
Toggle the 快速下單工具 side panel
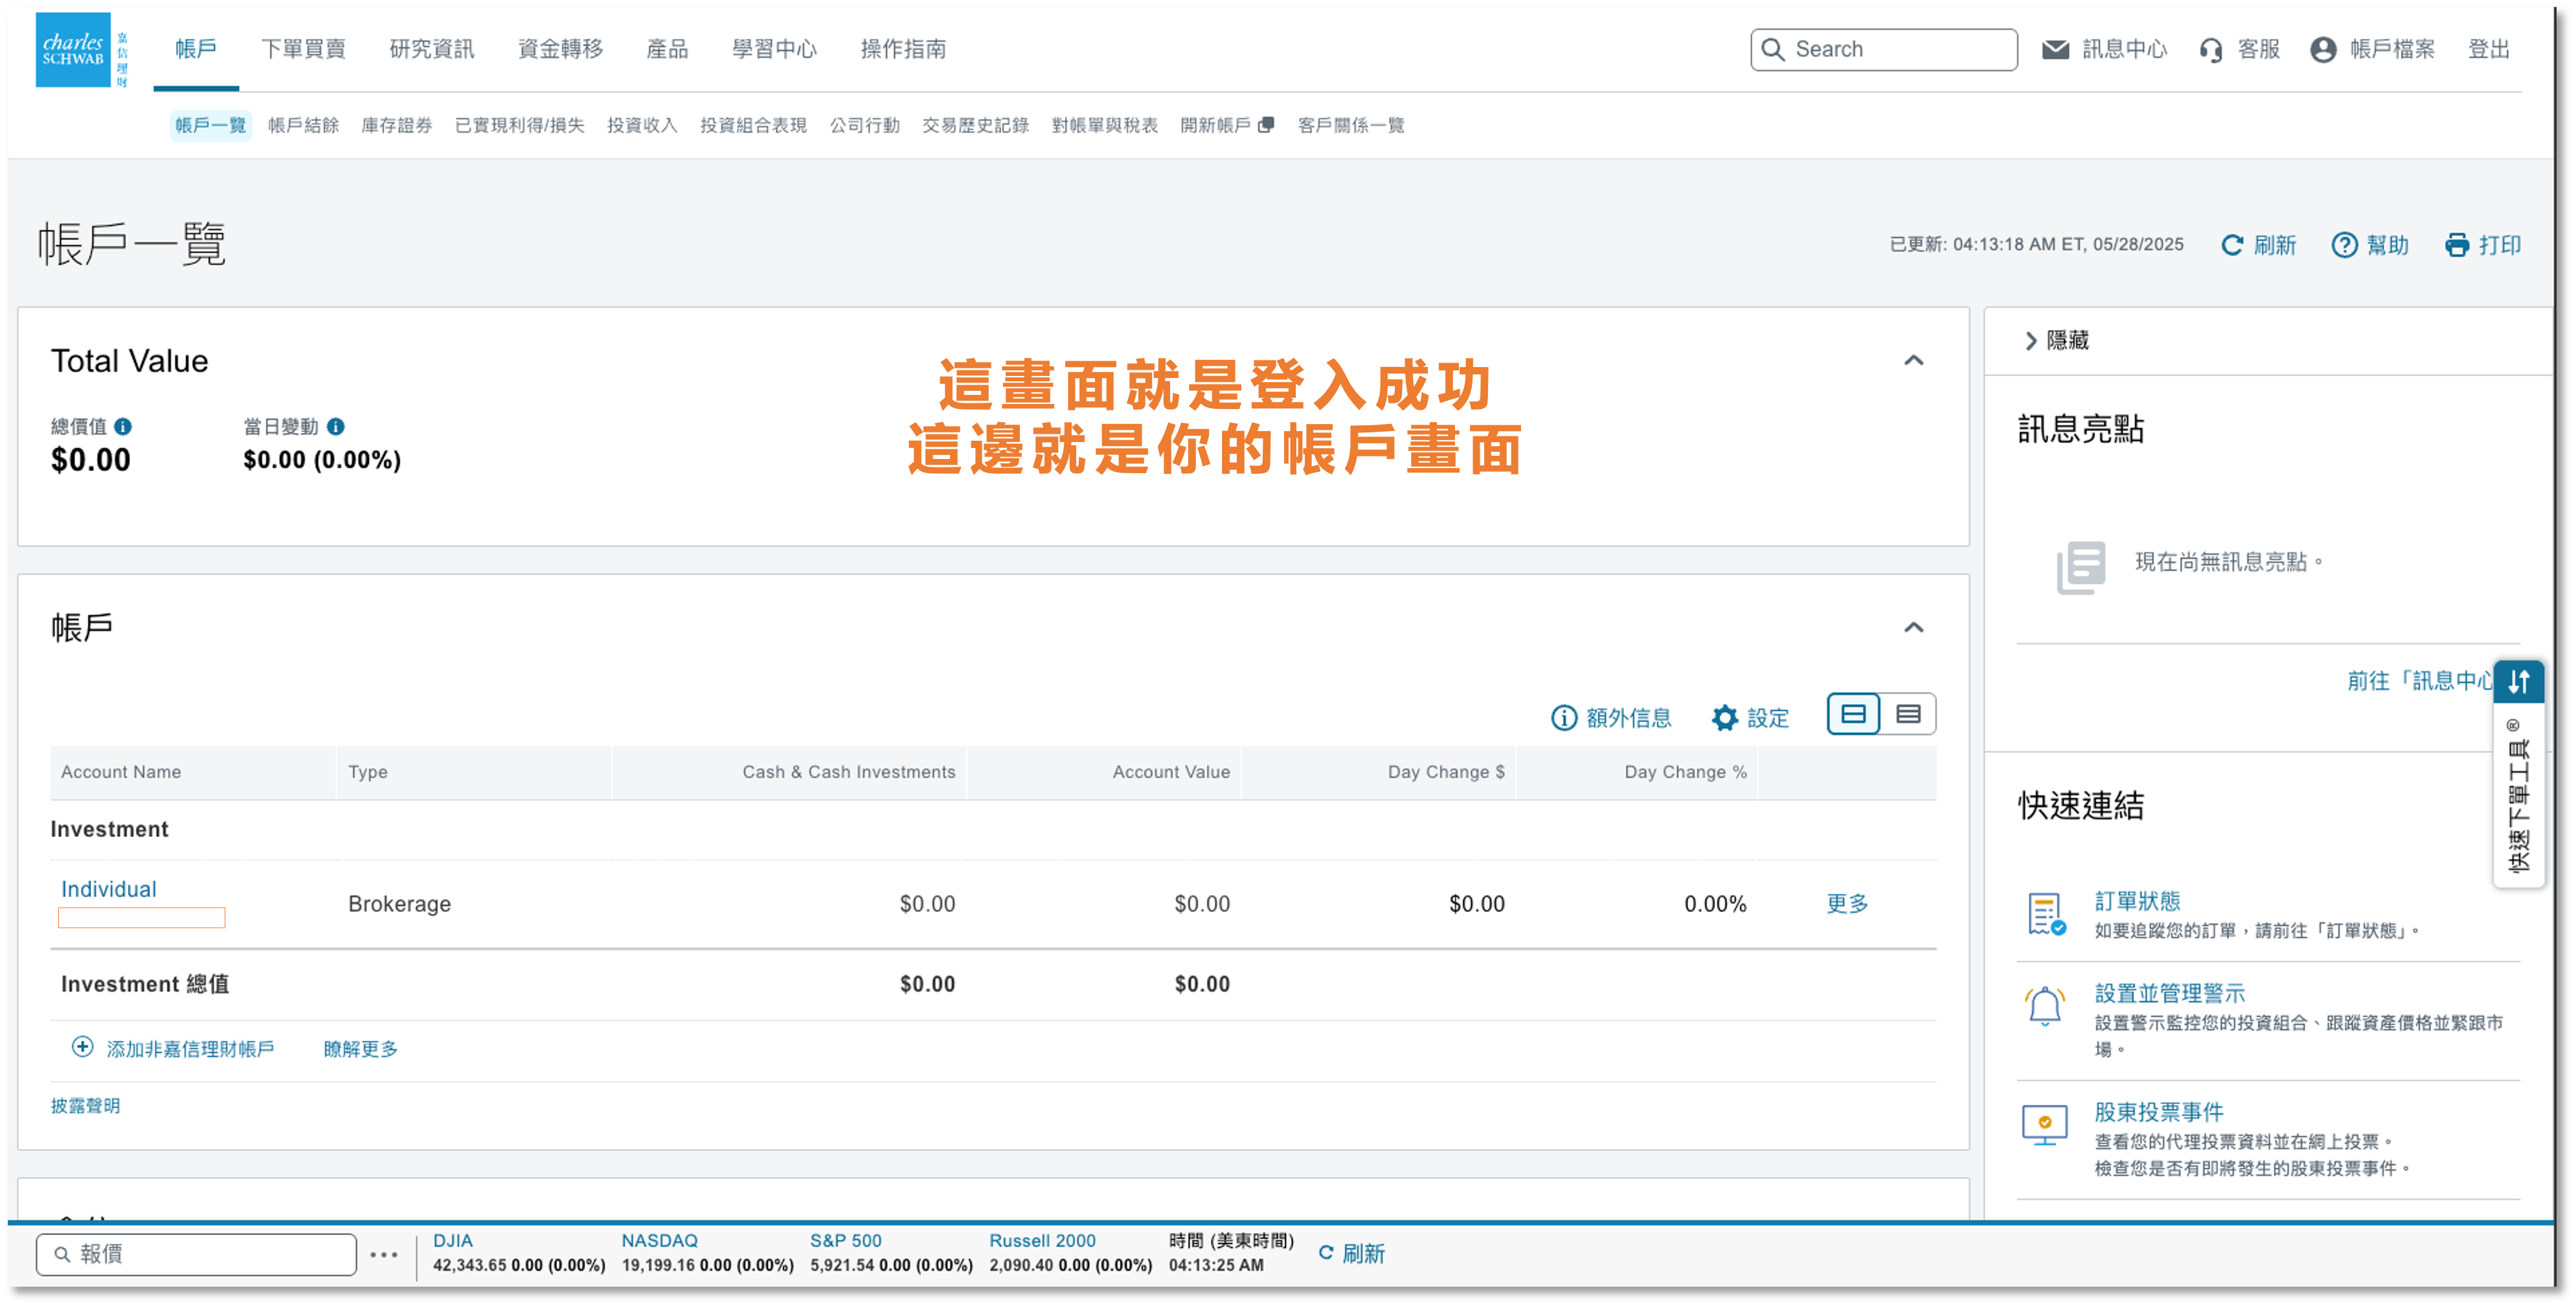[x=2519, y=681]
